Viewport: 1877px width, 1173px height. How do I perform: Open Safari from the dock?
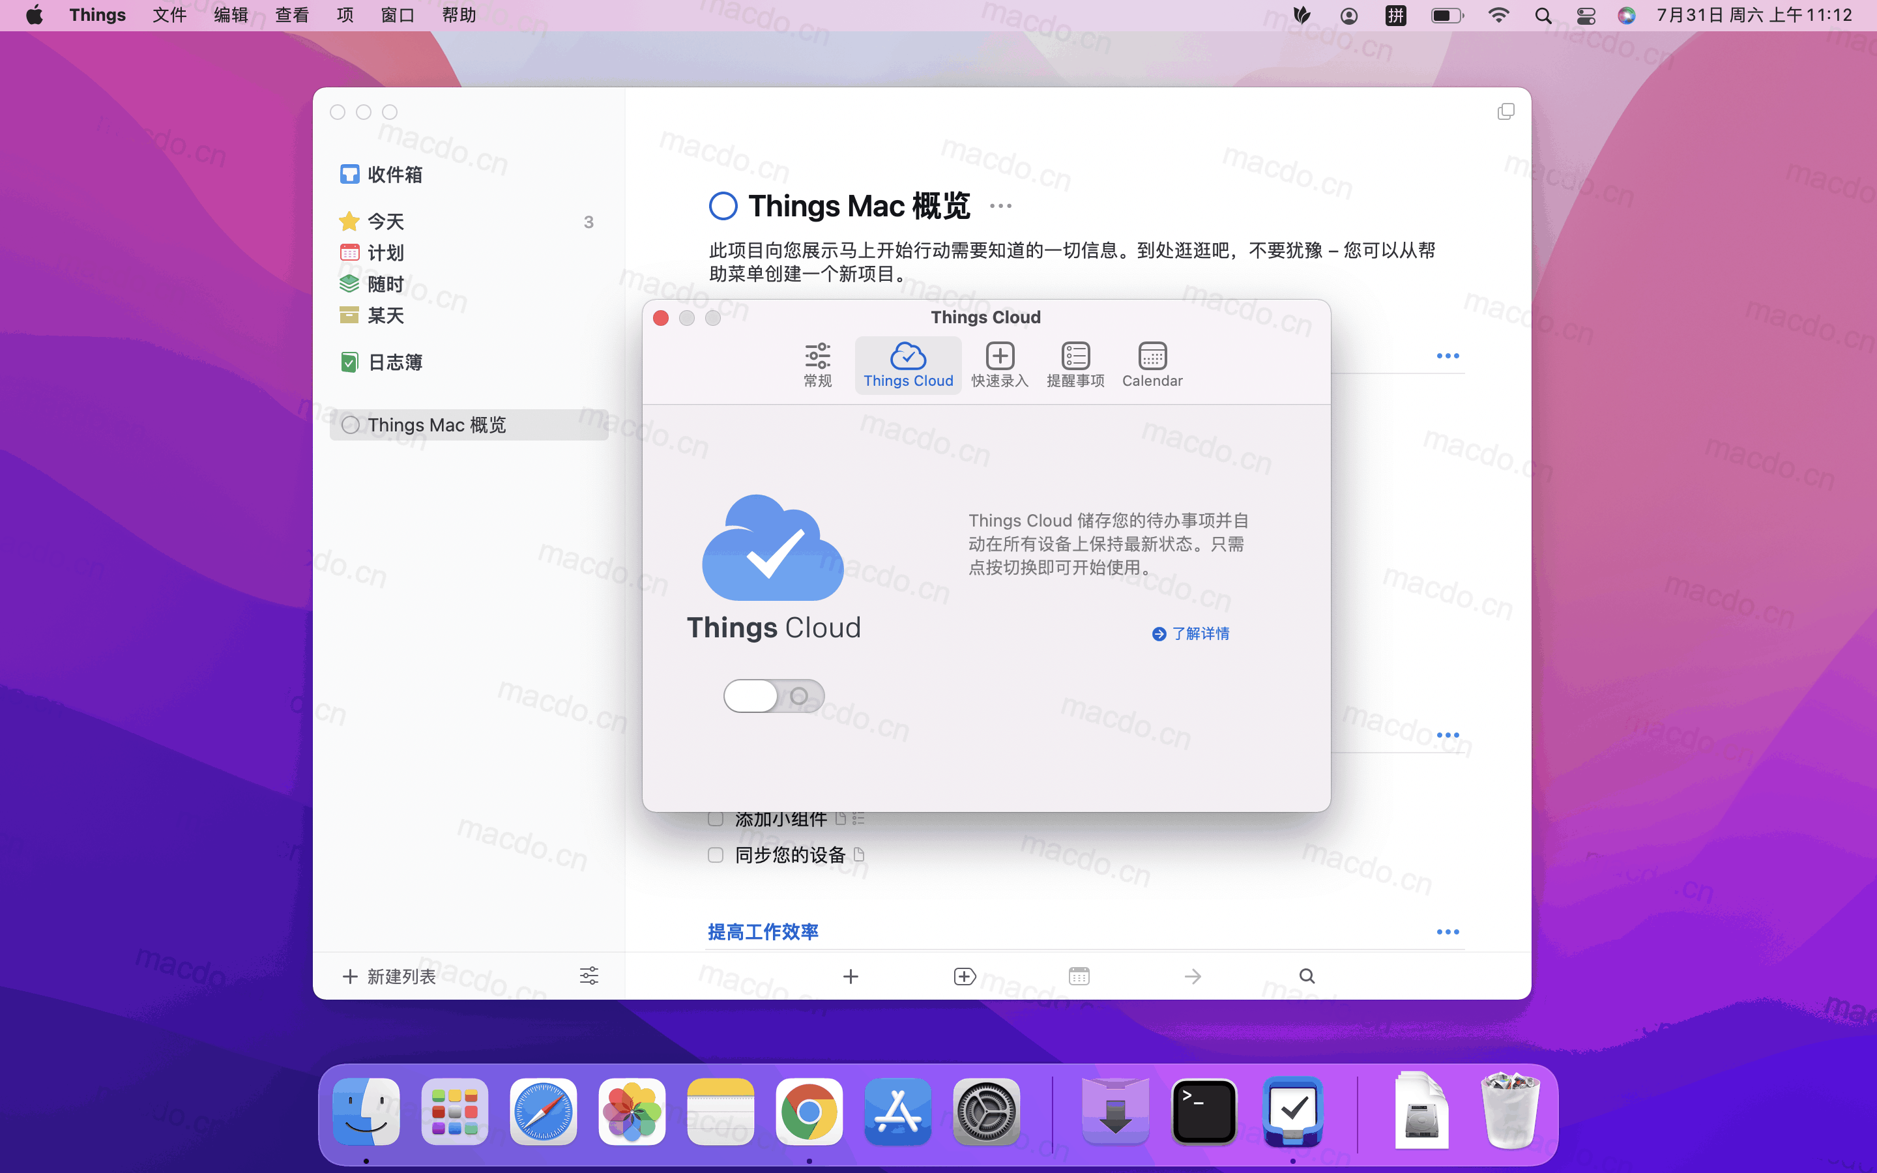click(543, 1112)
